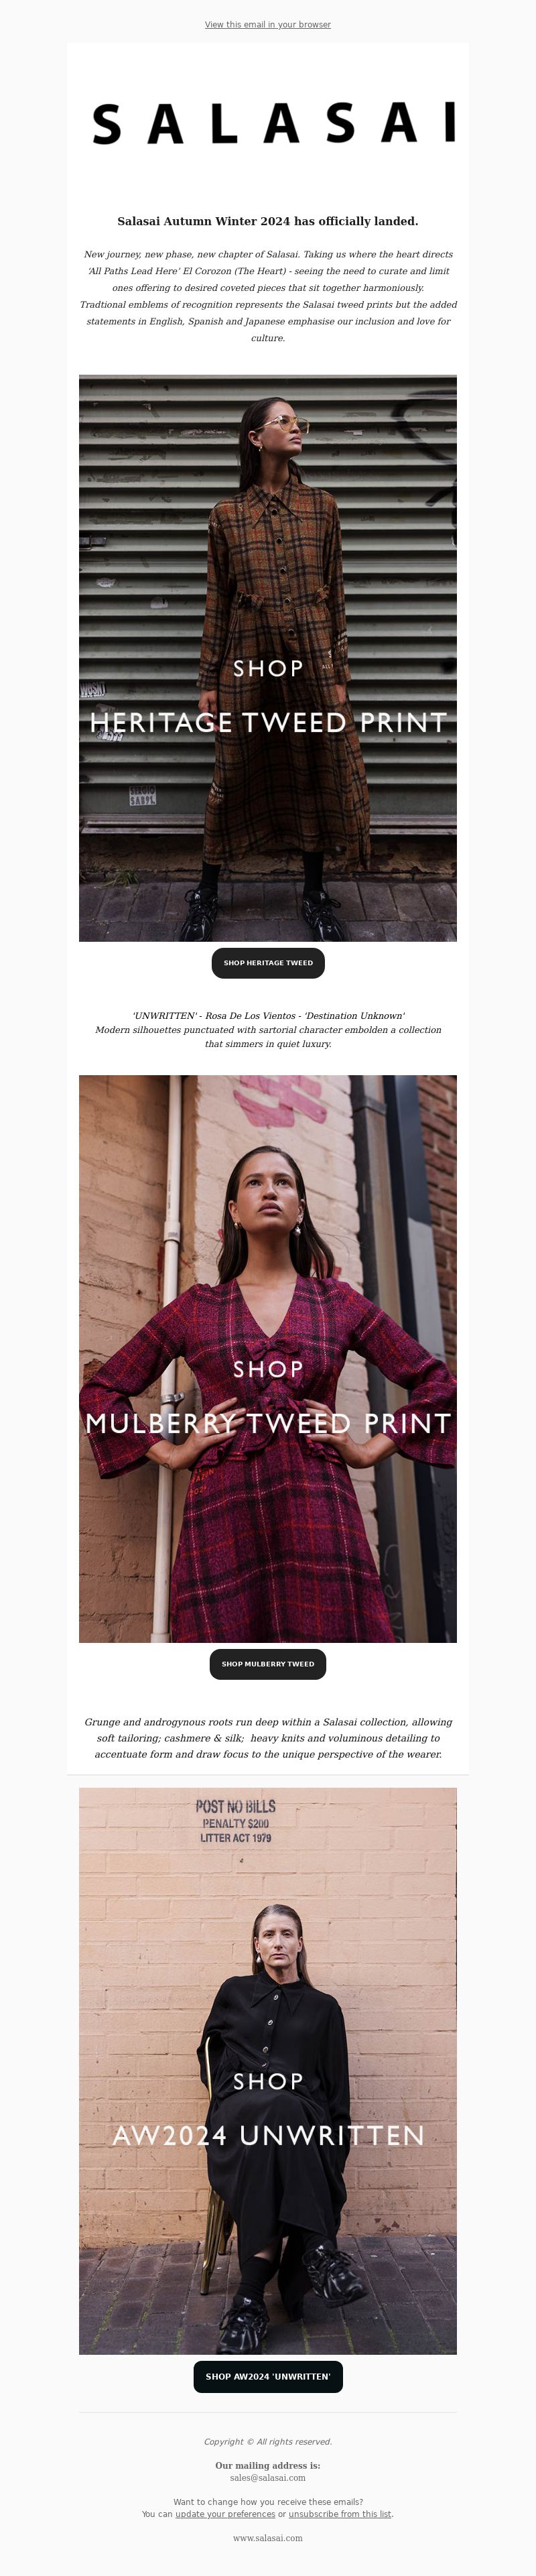Visit www.salasai.com footer link
This screenshot has height=2576, width=536.
point(268,2538)
